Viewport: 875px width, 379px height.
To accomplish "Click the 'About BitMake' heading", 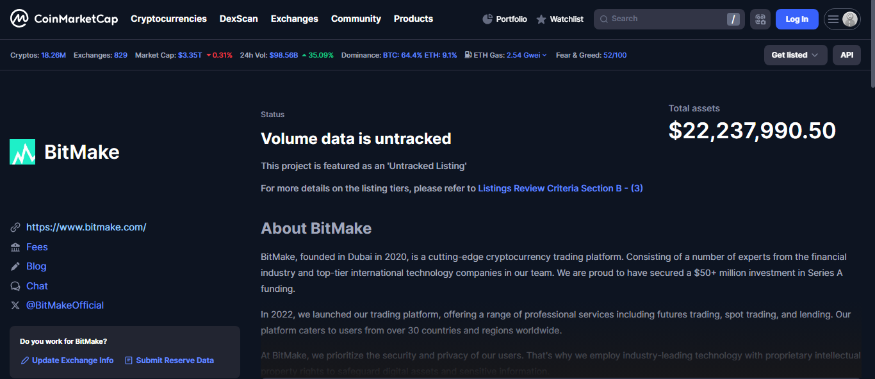I will 316,229.
